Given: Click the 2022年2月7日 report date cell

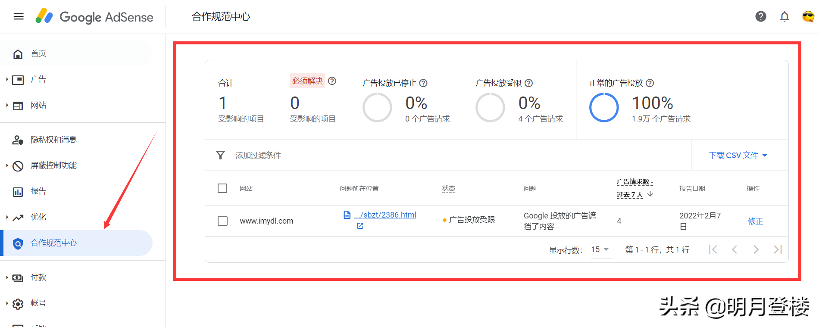Looking at the screenshot, I should pyautogui.click(x=700, y=221).
